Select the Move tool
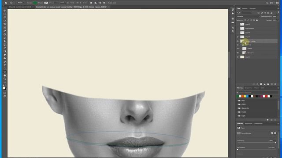This screenshot has height=158, width=282. 5,11
